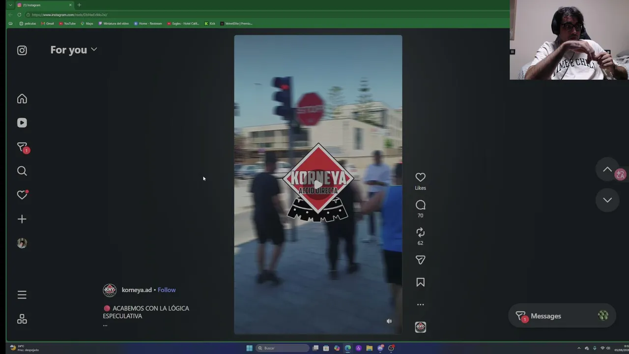The height and width of the screenshot is (354, 629).
Task: Open 'Home - Restream' bookmark
Action: click(x=148, y=24)
